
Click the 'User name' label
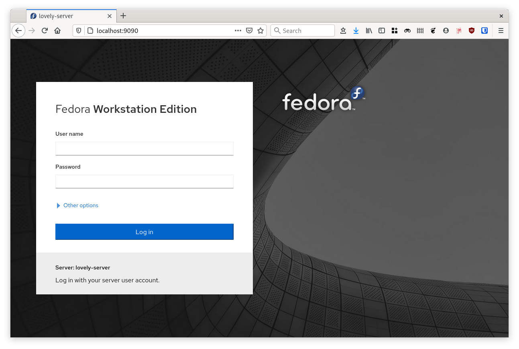[x=69, y=134]
